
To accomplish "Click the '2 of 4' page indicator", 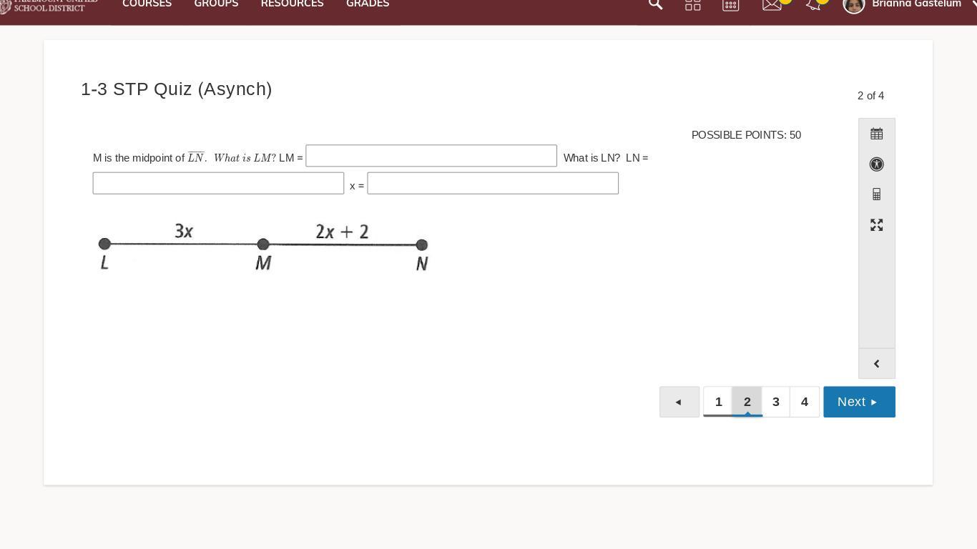I will point(870,96).
